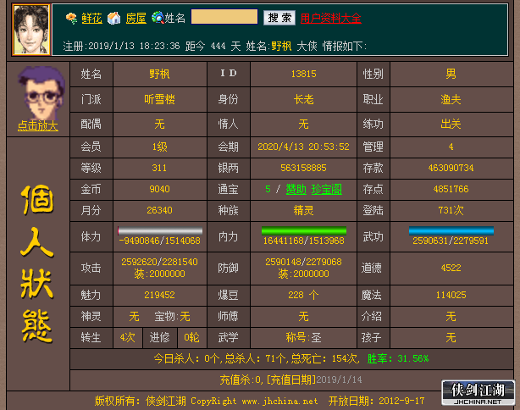Image resolution: width=520 pixels, height=410 pixels.
Task: Click the 练功 value 出关
Action: pyautogui.click(x=451, y=125)
